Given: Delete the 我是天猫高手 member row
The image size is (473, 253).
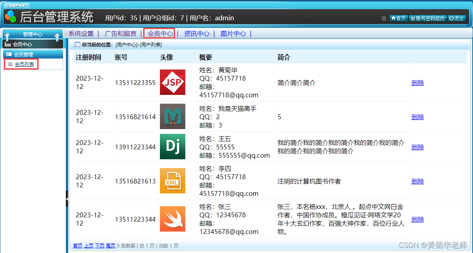Looking at the screenshot, I should pos(417,117).
